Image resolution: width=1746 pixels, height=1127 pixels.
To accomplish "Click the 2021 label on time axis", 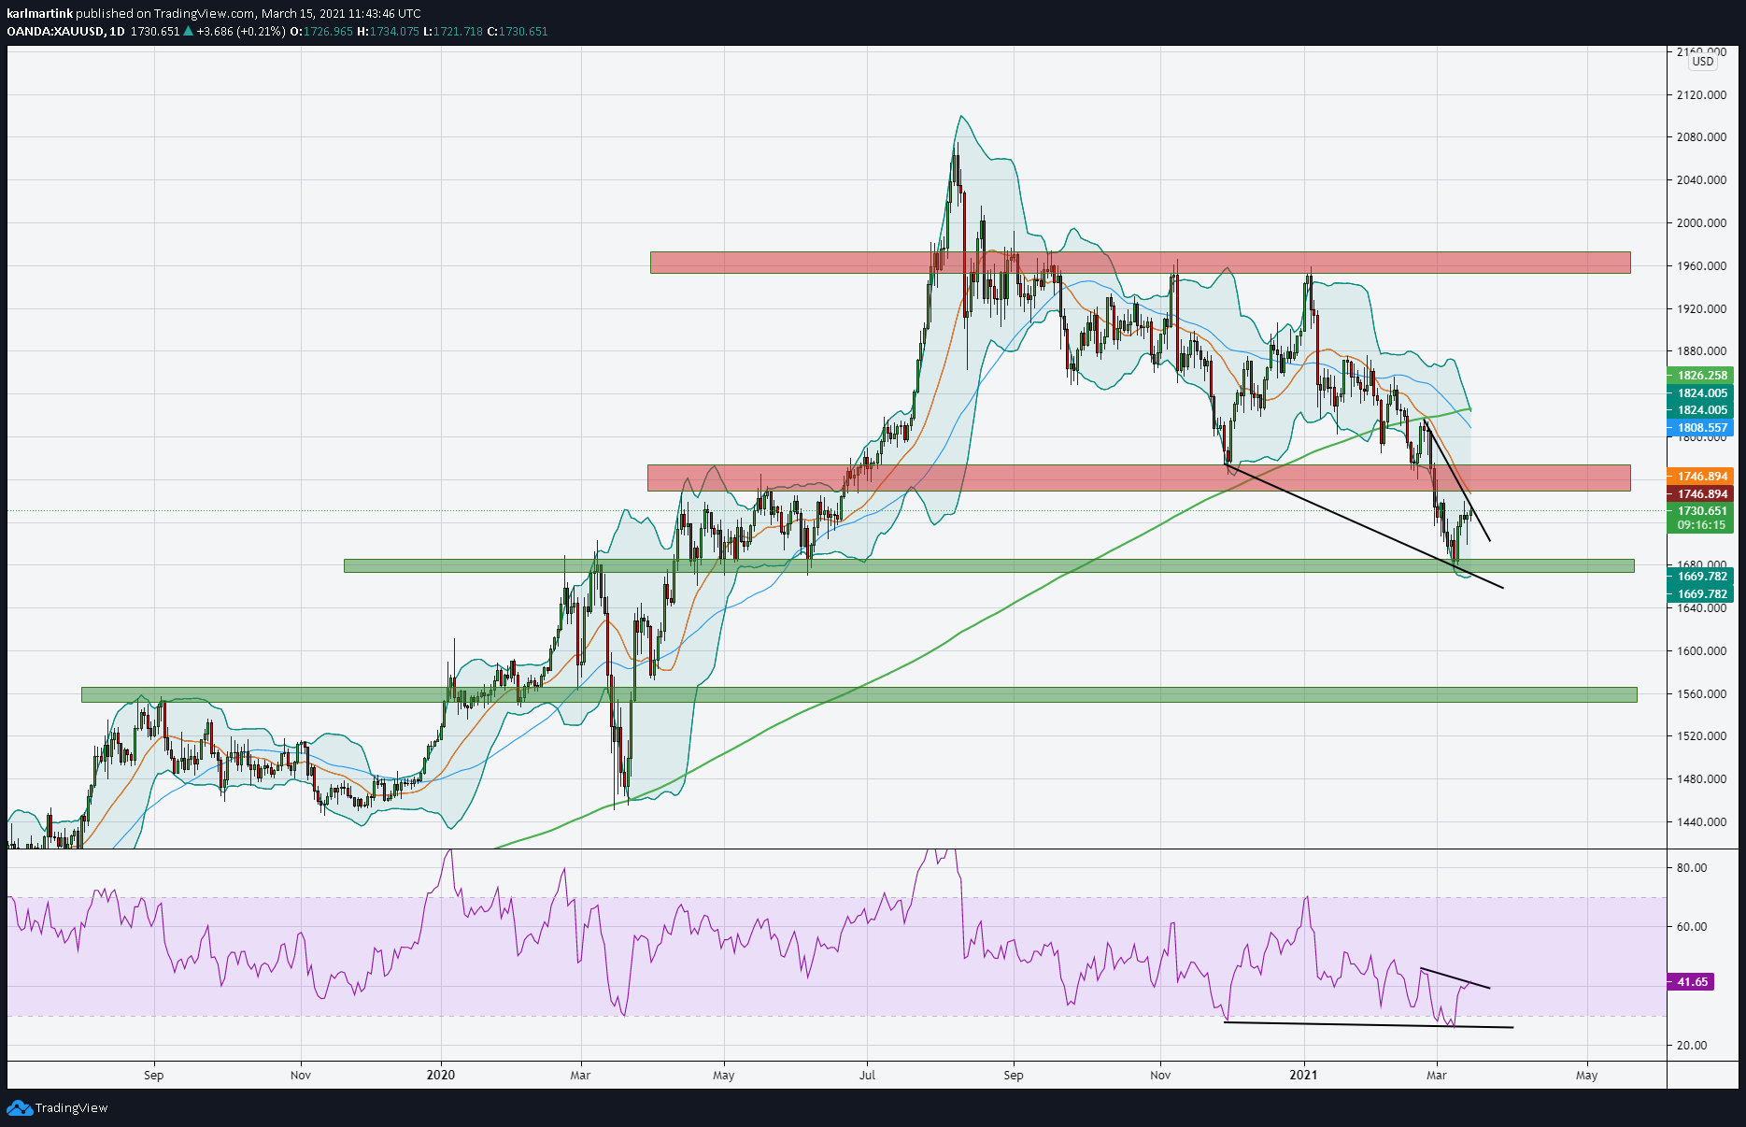I will pyautogui.click(x=1303, y=1075).
